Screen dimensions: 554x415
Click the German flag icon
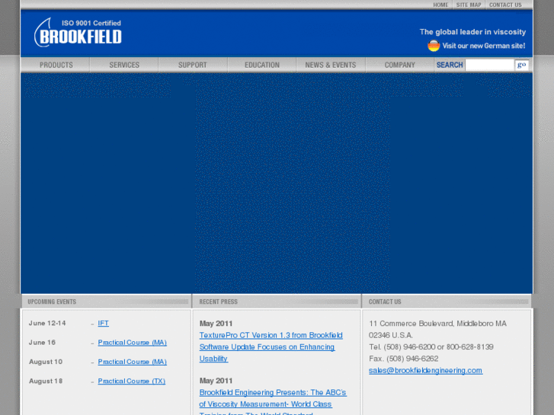tap(434, 46)
